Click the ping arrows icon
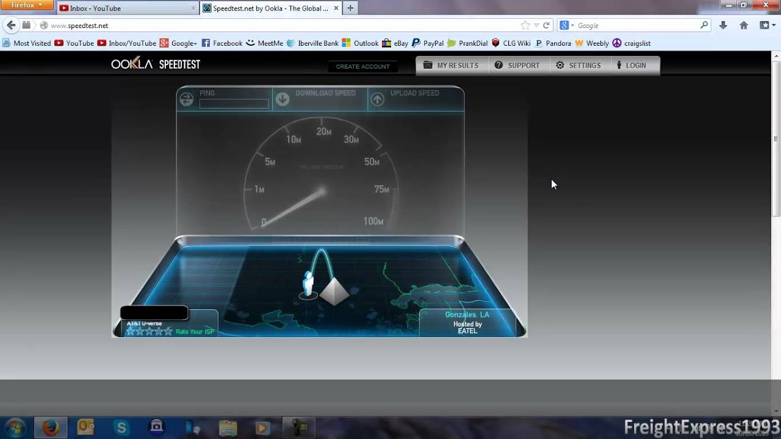Viewport: 781px width, 439px height. click(187, 99)
